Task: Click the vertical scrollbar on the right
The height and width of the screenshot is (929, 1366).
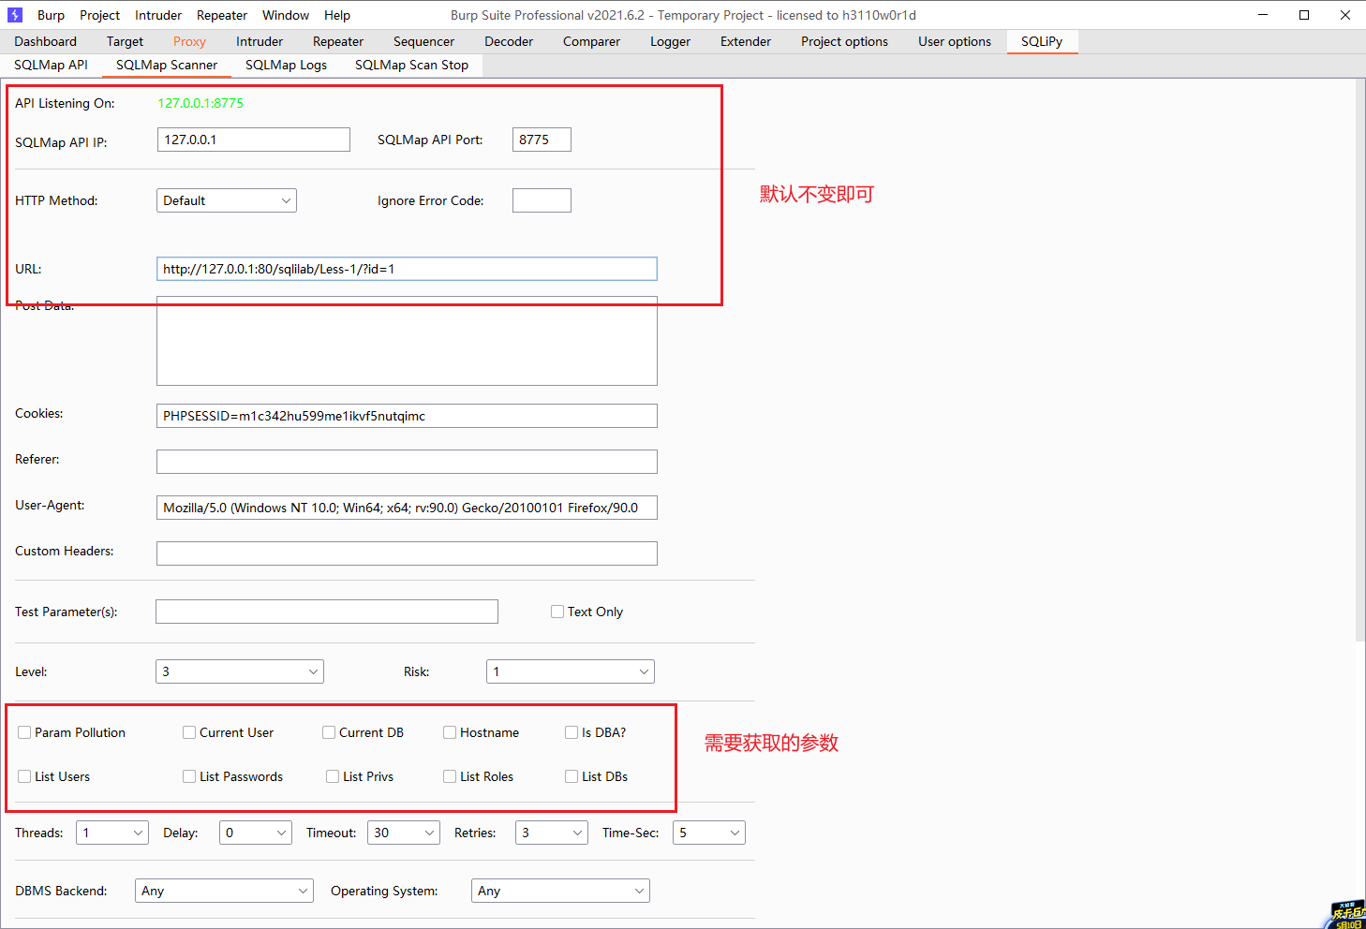Action: tap(1360, 361)
